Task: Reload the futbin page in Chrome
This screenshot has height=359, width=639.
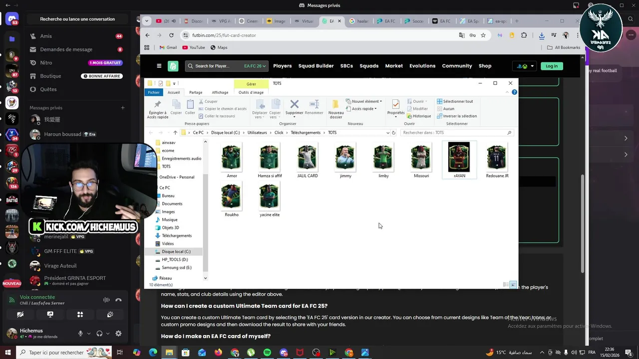Action: click(171, 35)
